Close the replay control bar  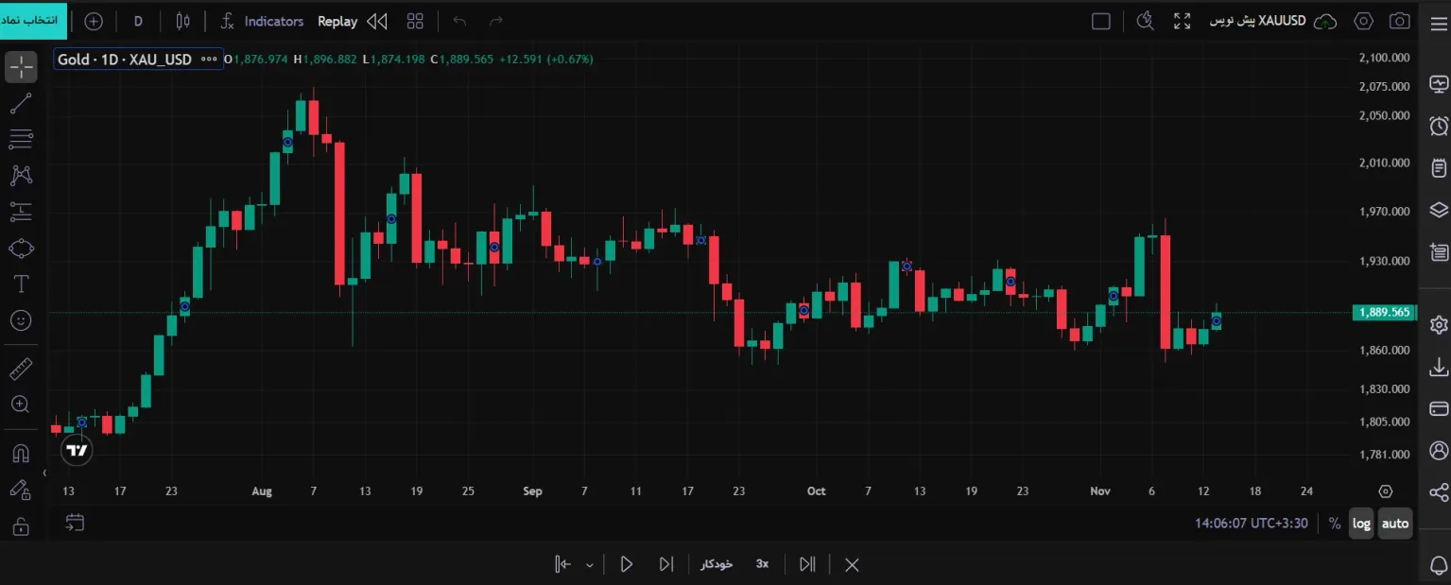pyautogui.click(x=852, y=564)
